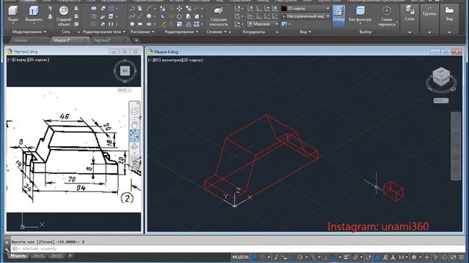
Task: Toggle the МОДЕЛЬ model space button
Action: tap(240, 257)
